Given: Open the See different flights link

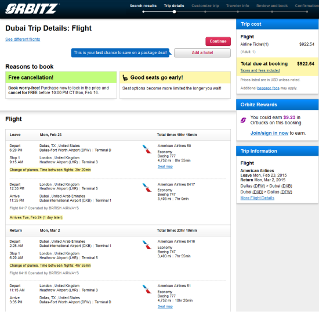Looking at the screenshot, I should [23, 40].
